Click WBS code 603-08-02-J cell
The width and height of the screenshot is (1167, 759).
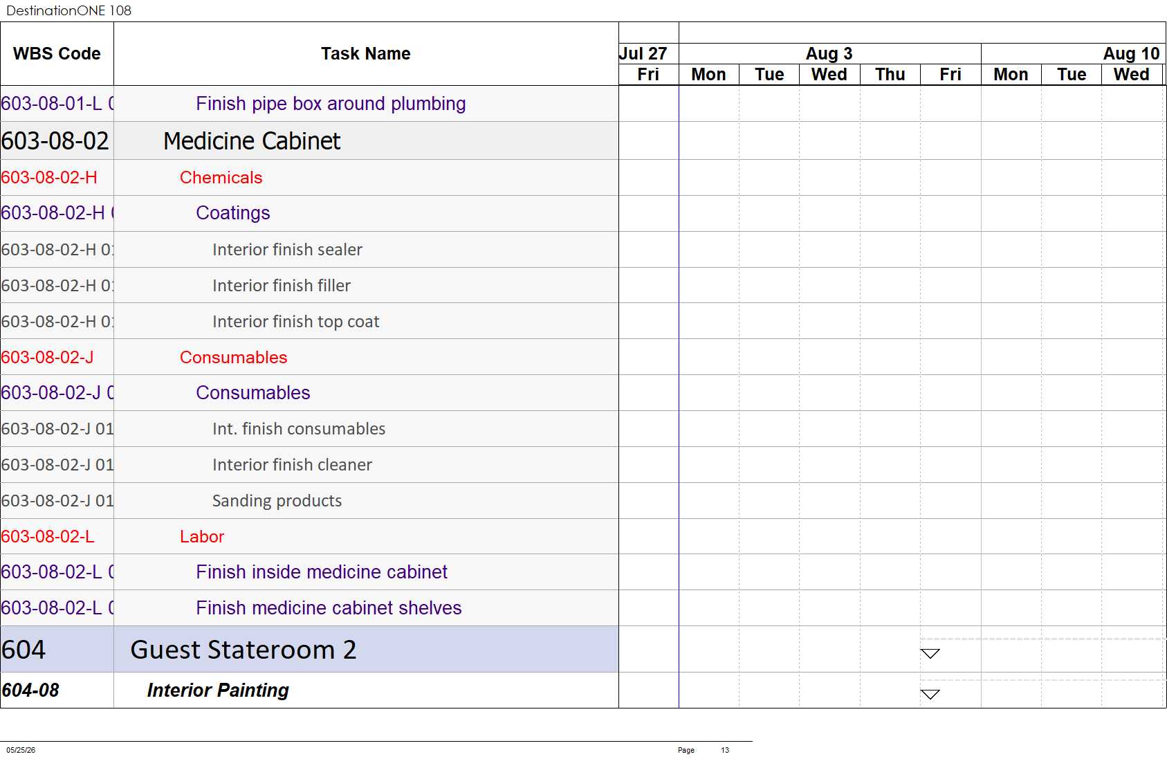57,358
